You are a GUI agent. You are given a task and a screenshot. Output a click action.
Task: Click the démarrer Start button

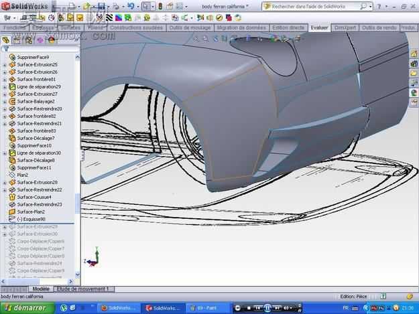coord(27,308)
